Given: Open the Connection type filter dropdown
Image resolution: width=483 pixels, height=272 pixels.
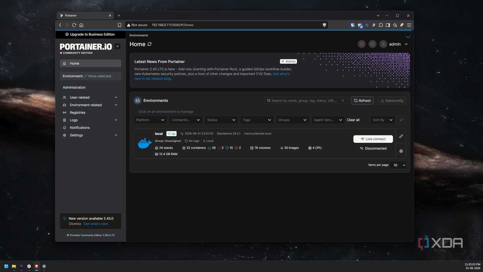Looking at the screenshot, I should tap(186, 120).
